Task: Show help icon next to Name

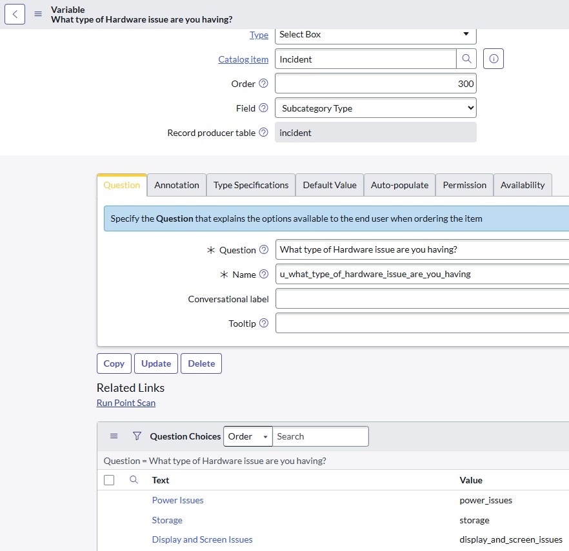Action: click(264, 274)
